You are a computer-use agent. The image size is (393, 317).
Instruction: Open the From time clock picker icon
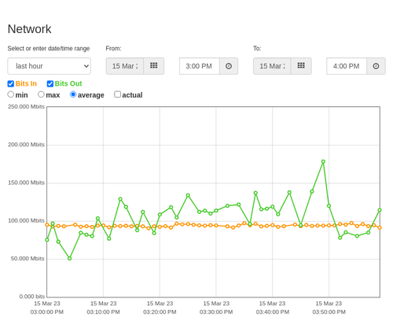click(x=229, y=66)
